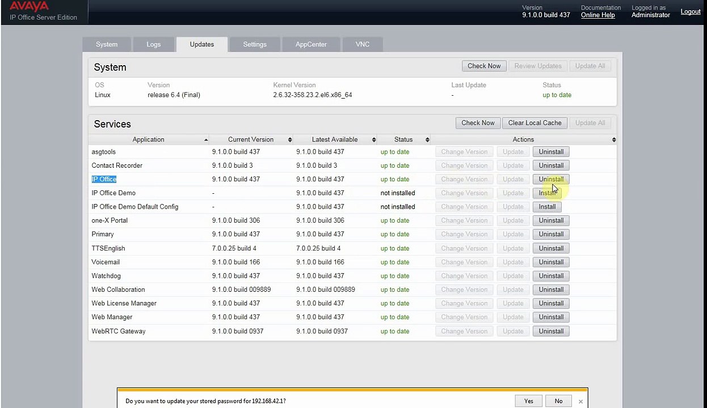Viewport: 707px width, 408px height.
Task: Install IP Office Demo
Action: (x=547, y=193)
